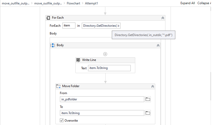Edit the To field in Move Folder
The height and width of the screenshot is (125, 213).
pyautogui.click(x=102, y=113)
